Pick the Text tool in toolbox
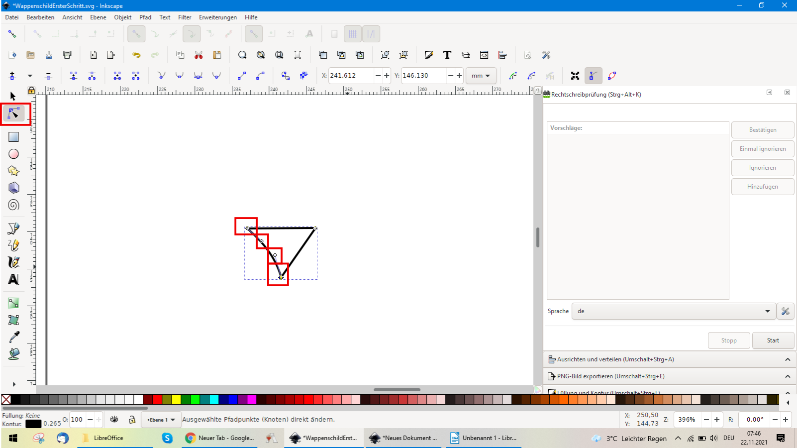This screenshot has width=797, height=448. [13, 279]
